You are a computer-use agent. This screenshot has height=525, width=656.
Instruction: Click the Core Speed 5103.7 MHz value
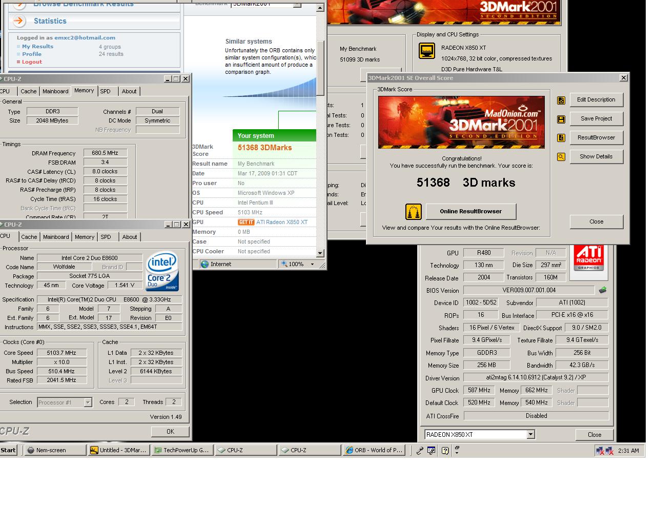(x=61, y=353)
